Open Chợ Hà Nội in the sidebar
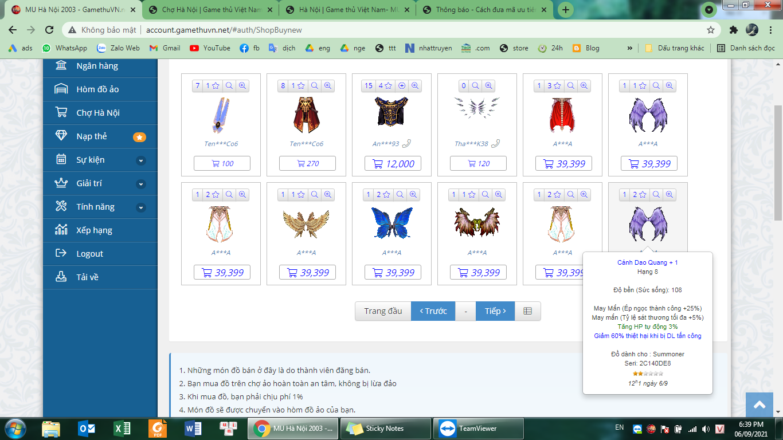Viewport: 783px width, 440px height. 98,113
